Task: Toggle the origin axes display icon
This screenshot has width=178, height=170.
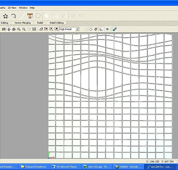Action: [101, 29]
